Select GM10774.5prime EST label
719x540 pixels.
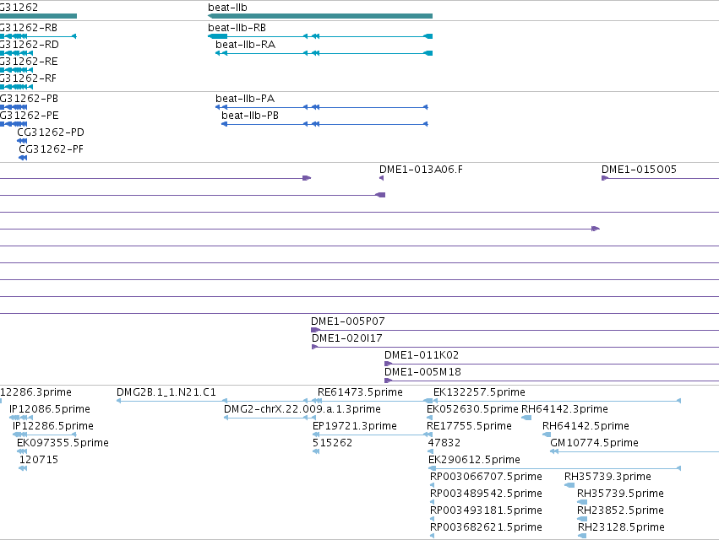click(594, 443)
